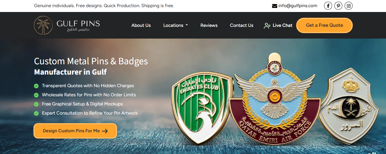Click Get a Free Quote button

(x=324, y=25)
